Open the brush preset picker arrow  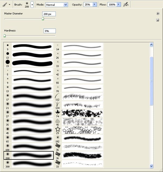click(x=32, y=5)
